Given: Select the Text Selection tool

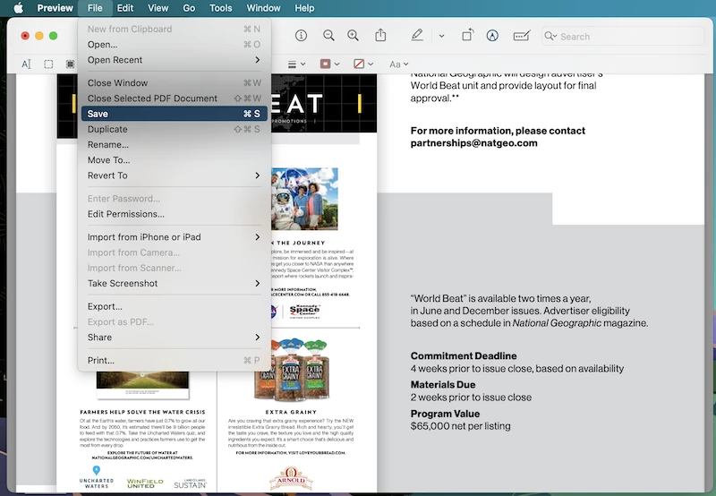Looking at the screenshot, I should (x=26, y=64).
